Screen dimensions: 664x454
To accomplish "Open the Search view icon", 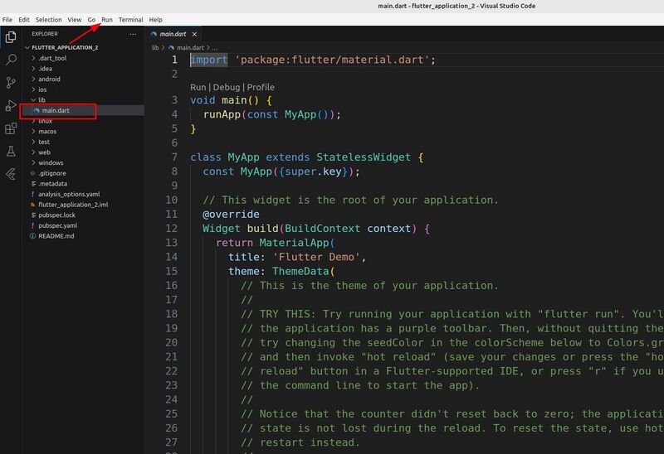I will pyautogui.click(x=11, y=60).
